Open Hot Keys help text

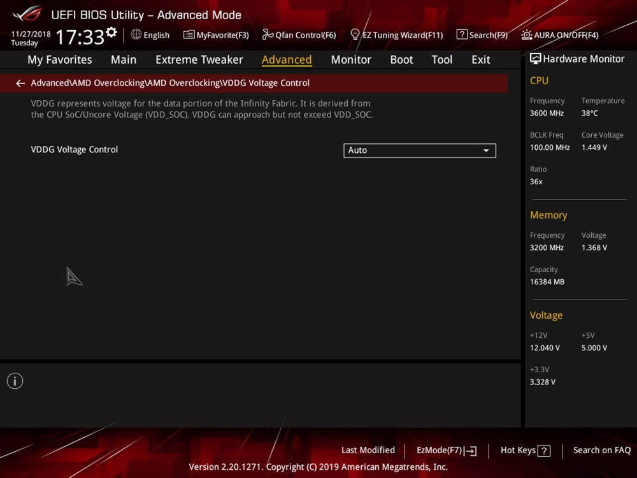pos(518,450)
